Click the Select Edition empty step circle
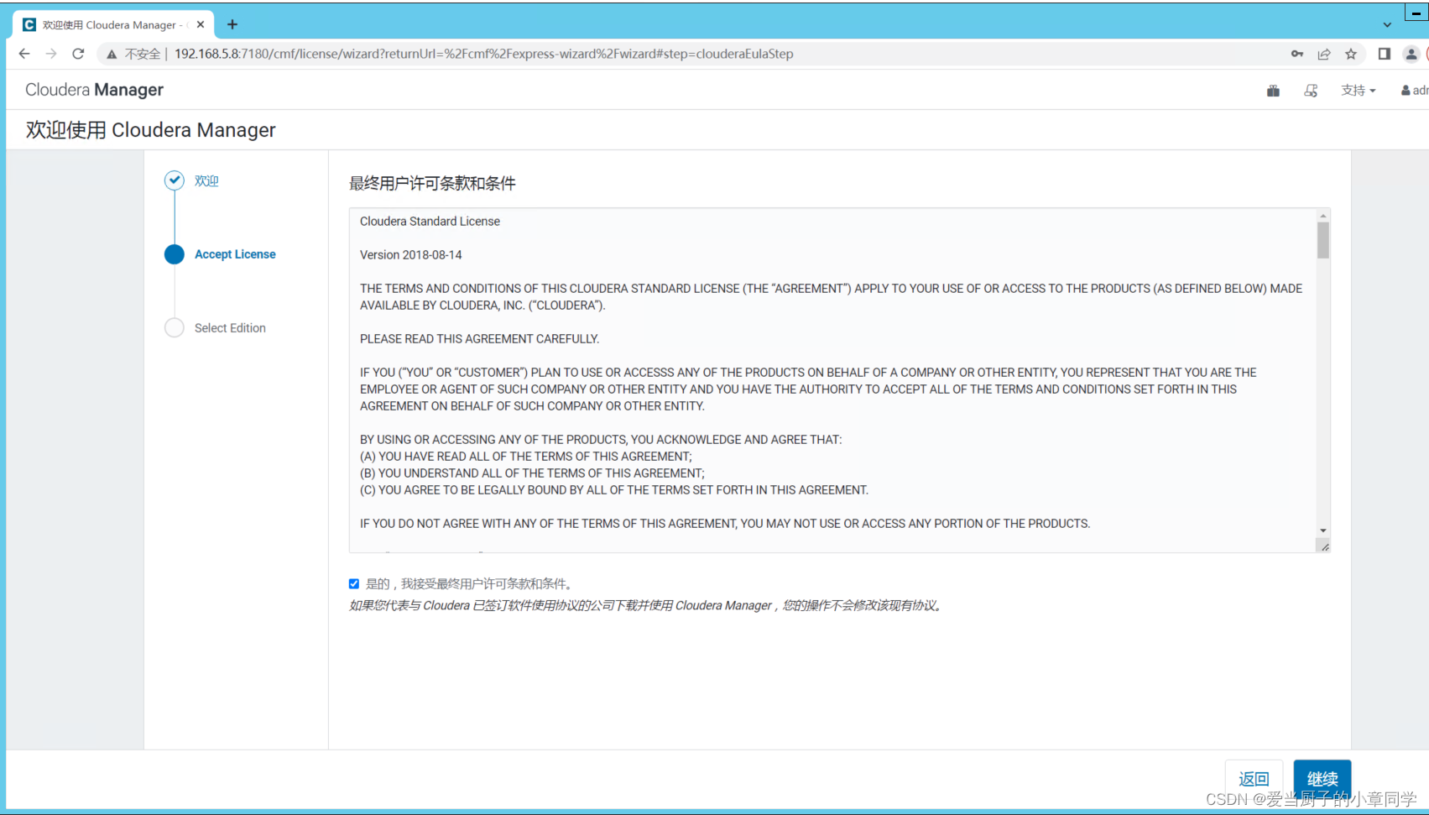1429x815 pixels. [175, 328]
